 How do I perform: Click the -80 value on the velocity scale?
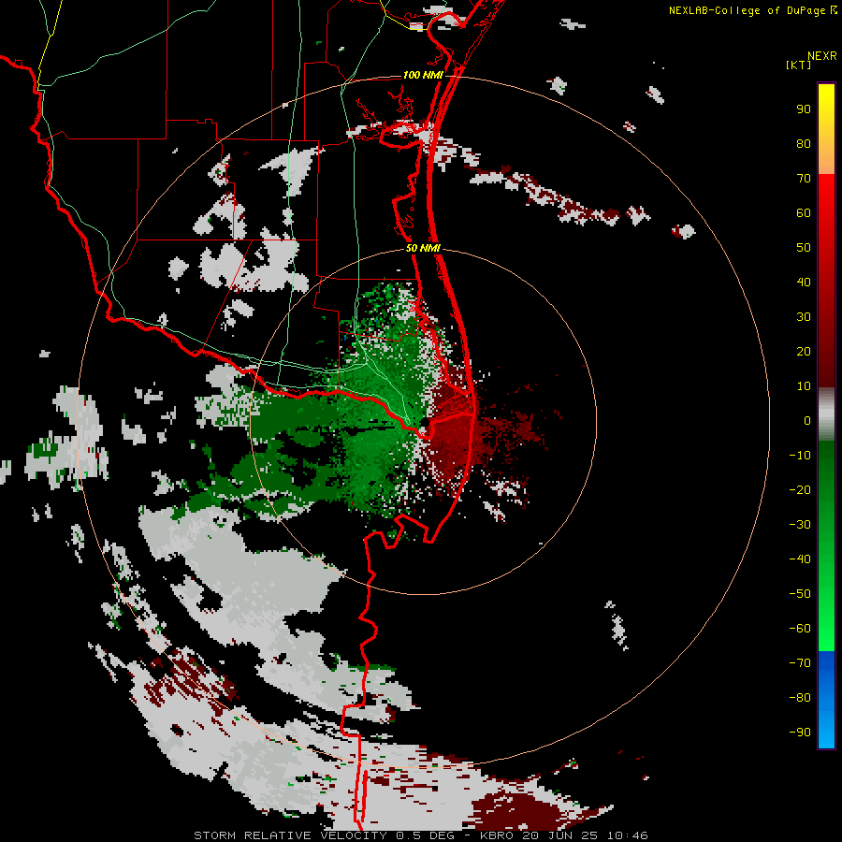point(800,698)
